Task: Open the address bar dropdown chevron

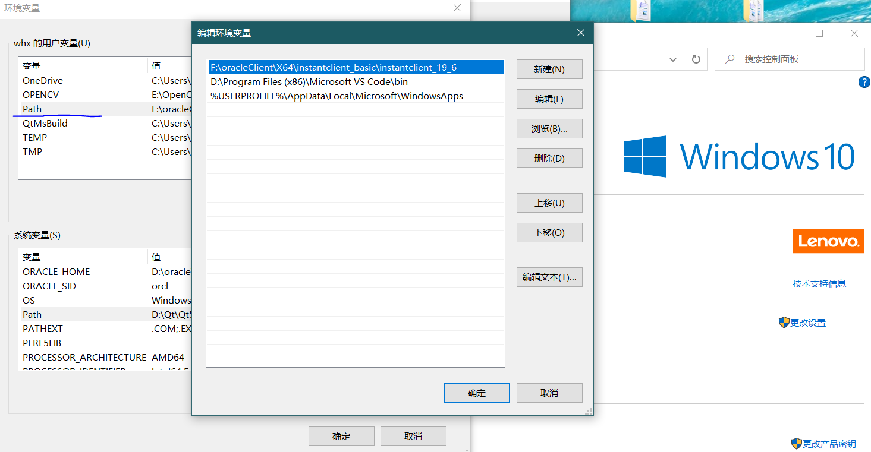Action: tap(673, 59)
